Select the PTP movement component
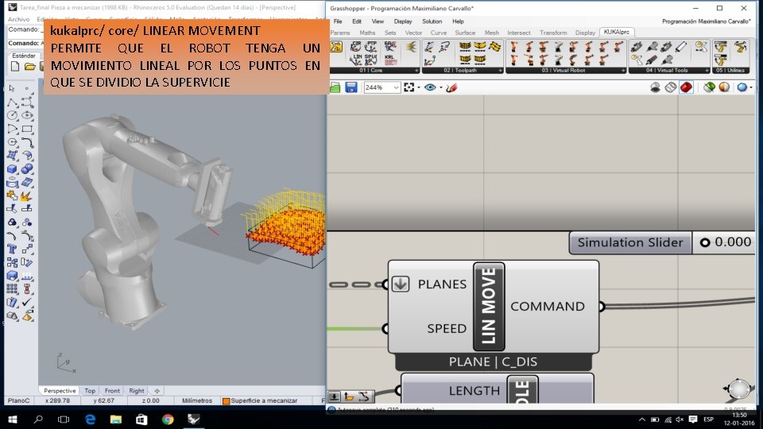The width and height of the screenshot is (763, 429). pos(371,47)
